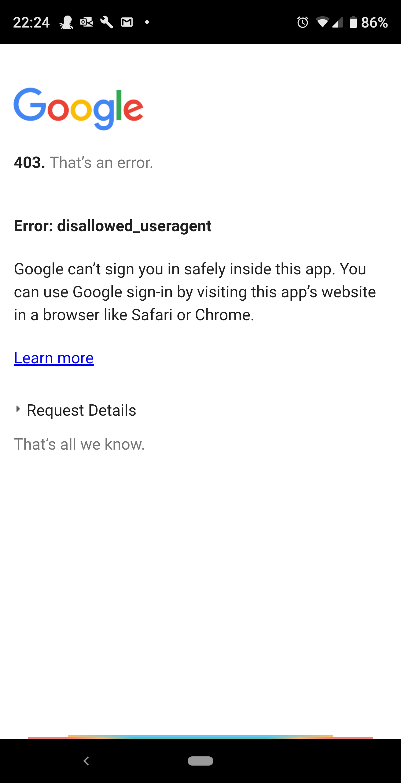Tap the Outlook notification icon
The height and width of the screenshot is (783, 401).
(x=86, y=22)
